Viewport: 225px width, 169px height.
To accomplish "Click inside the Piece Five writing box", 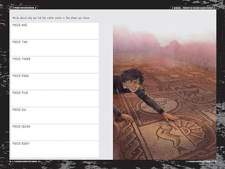I will click(55, 99).
